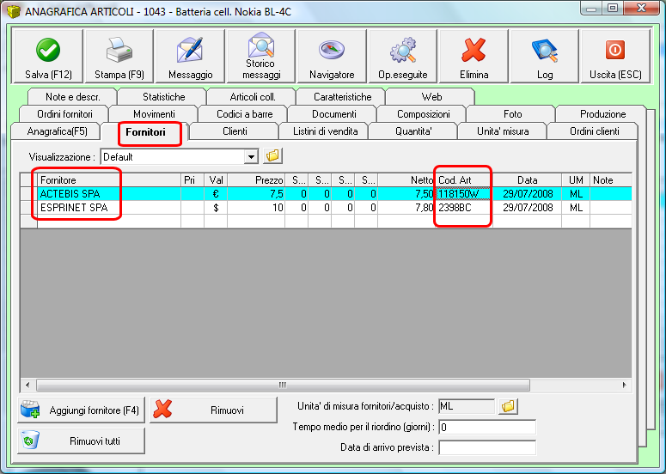Open the Ordini clienti tab
Viewport: 666px width, 474px height.
pyautogui.click(x=594, y=131)
